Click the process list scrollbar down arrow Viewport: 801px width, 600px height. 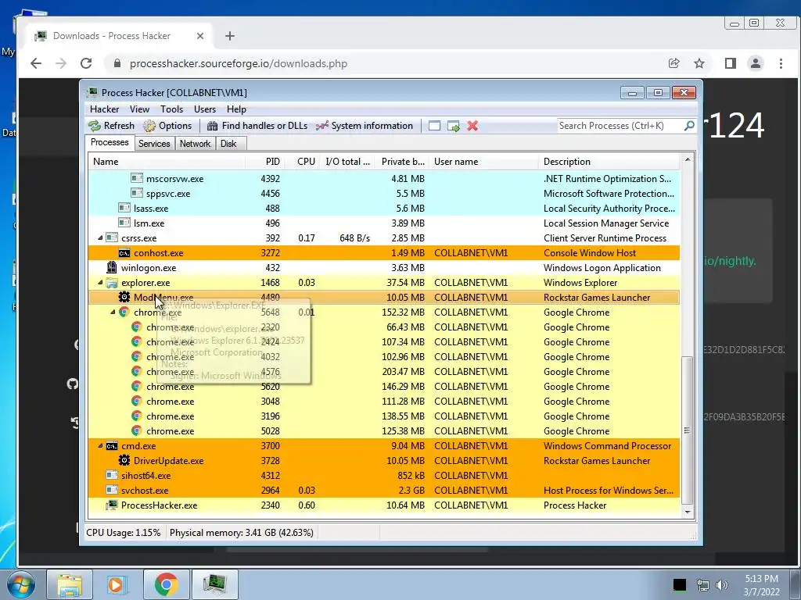pyautogui.click(x=688, y=512)
